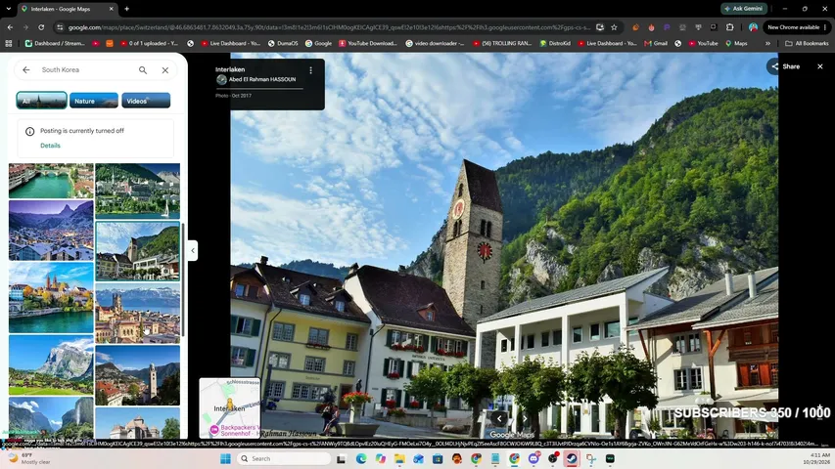835x469 pixels.
Task: Open Abed El Rahman HASSOUN contributor profile
Action: 262,79
